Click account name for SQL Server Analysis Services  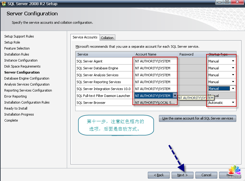click(x=156, y=75)
